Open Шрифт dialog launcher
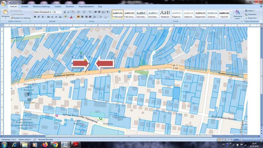This screenshot has height=148, width=263. pos(74,21)
